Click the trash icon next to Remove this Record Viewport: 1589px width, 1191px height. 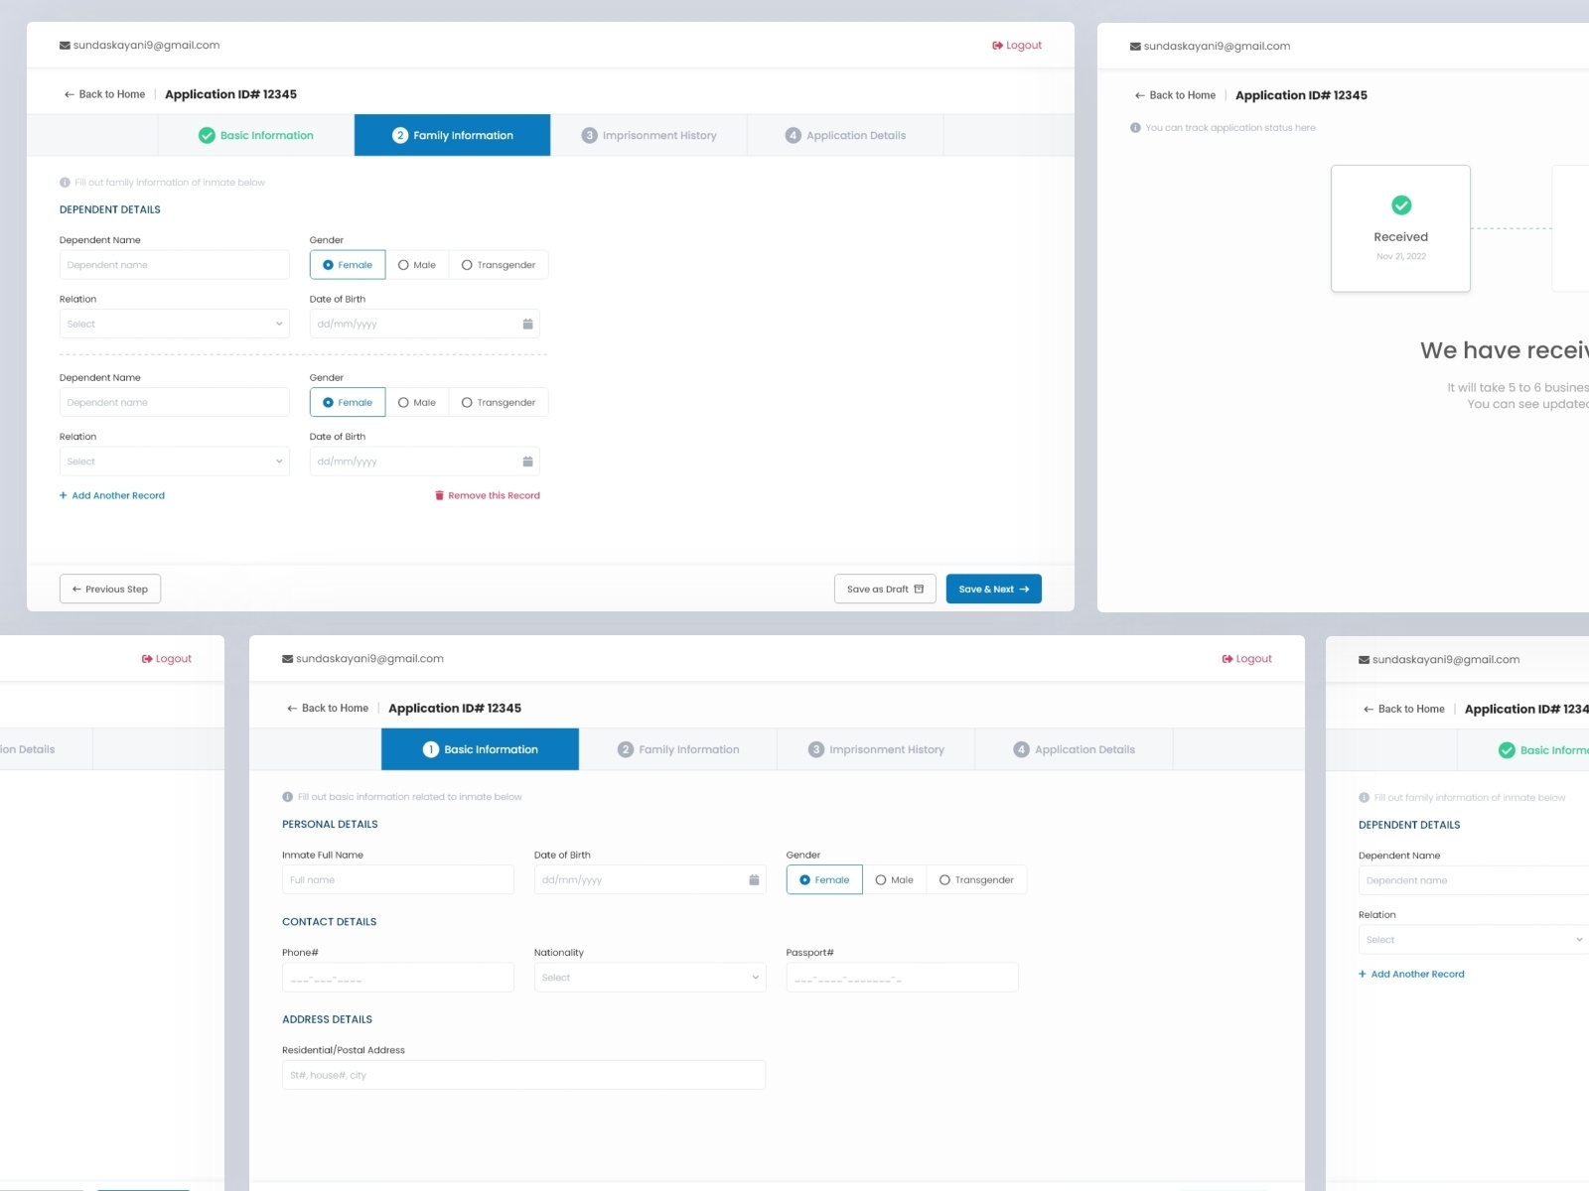[x=440, y=495]
